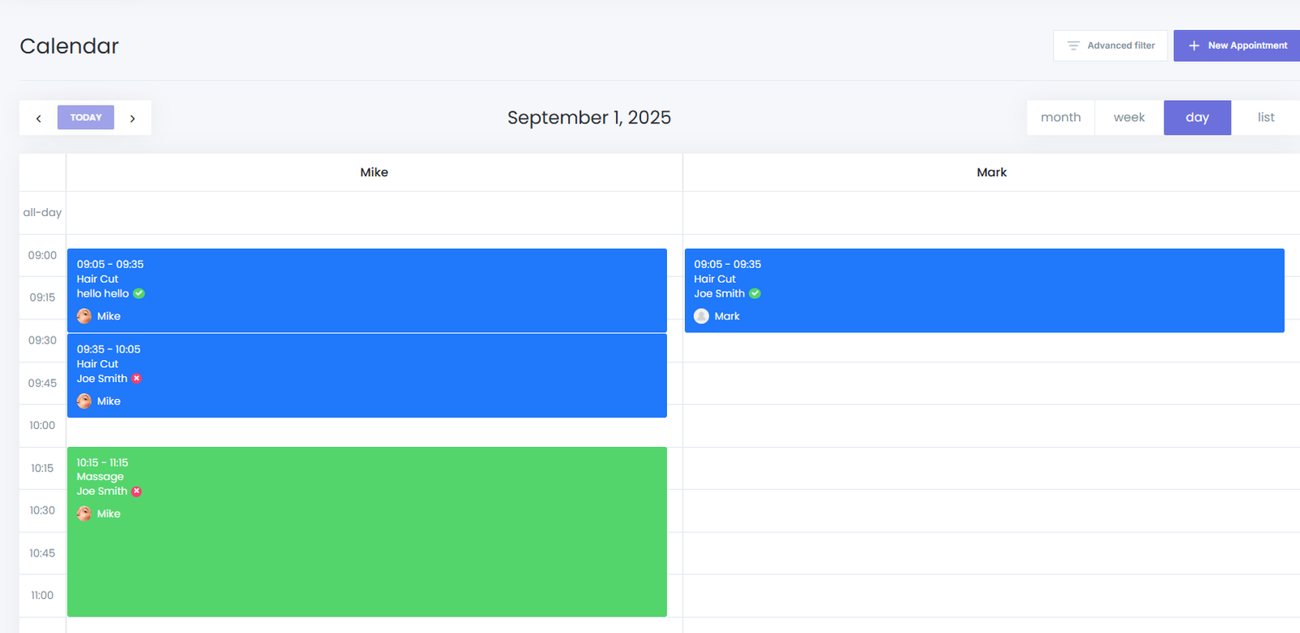Switch to week view
Viewport: 1300px width, 633px height.
pyautogui.click(x=1129, y=117)
